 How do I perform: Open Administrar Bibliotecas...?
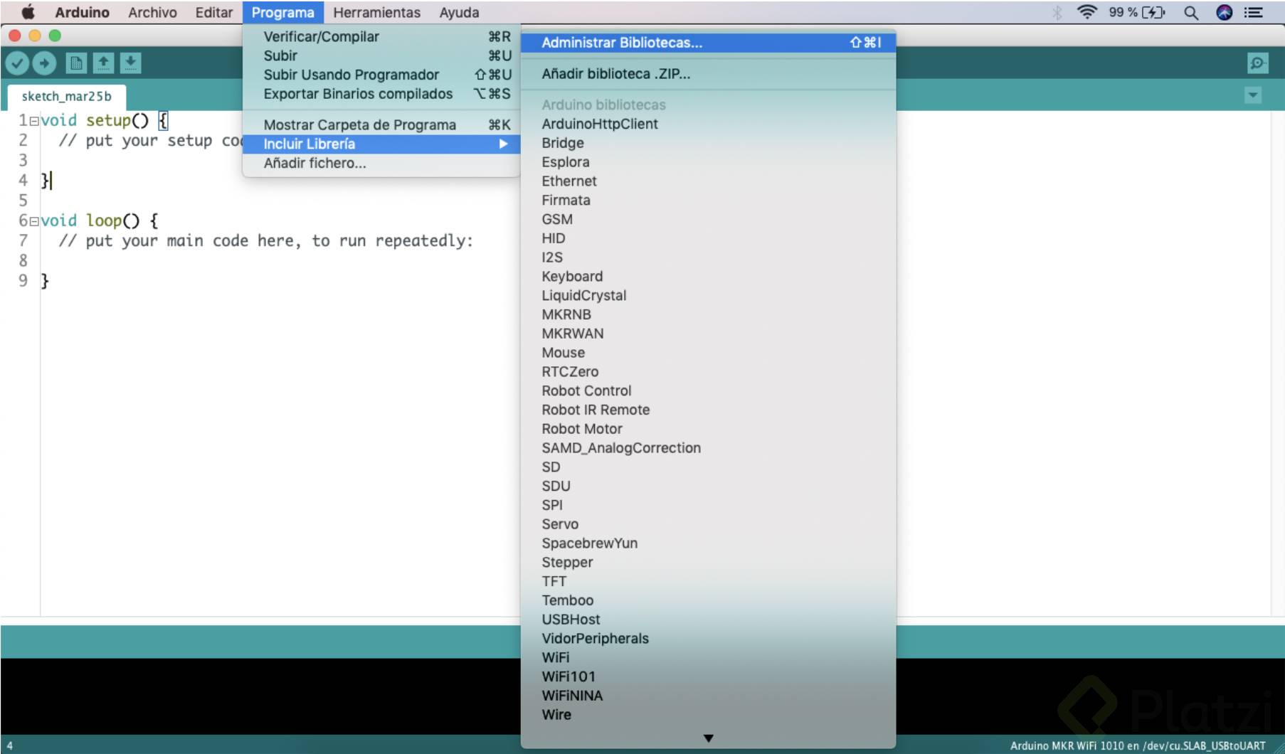pyautogui.click(x=708, y=43)
